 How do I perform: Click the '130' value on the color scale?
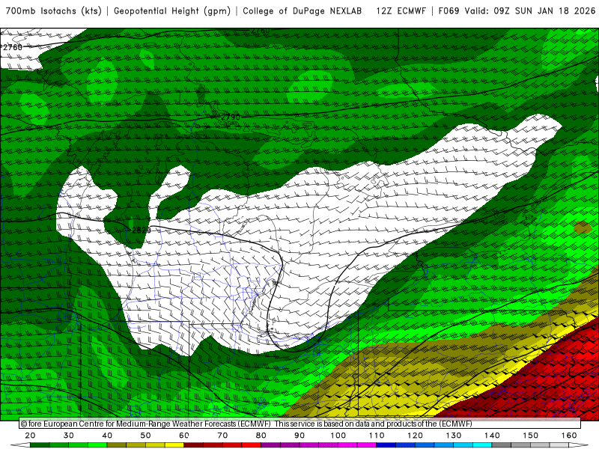click(454, 436)
